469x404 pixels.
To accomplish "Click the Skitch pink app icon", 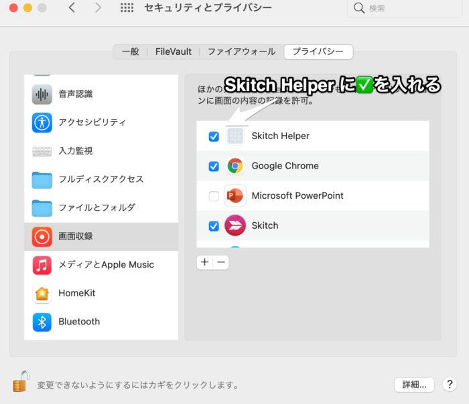I will [x=235, y=225].
